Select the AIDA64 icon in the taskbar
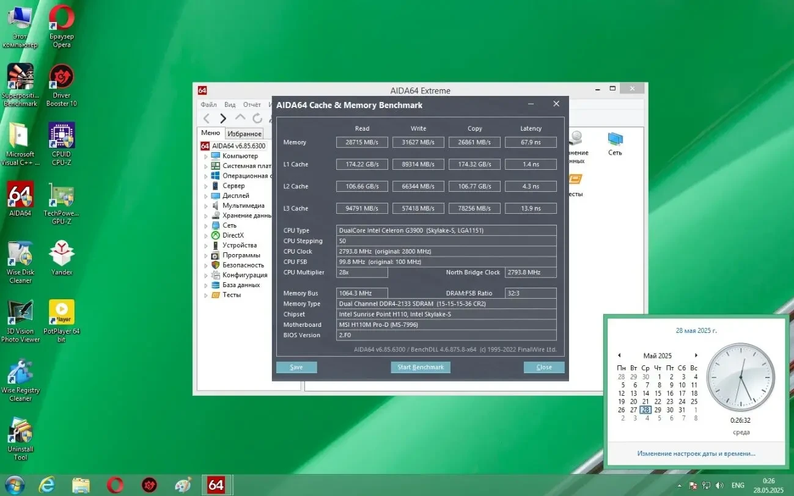The image size is (794, 496). [217, 484]
